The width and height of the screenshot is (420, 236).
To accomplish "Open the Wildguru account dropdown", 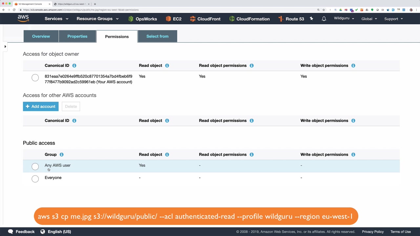I will pos(344,18).
